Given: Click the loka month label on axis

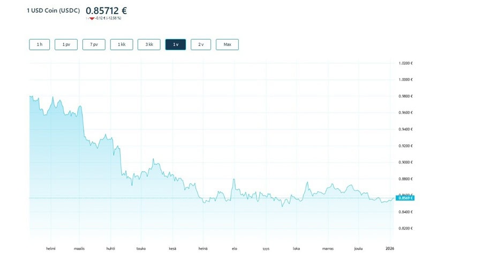Looking at the screenshot, I should click(296, 249).
